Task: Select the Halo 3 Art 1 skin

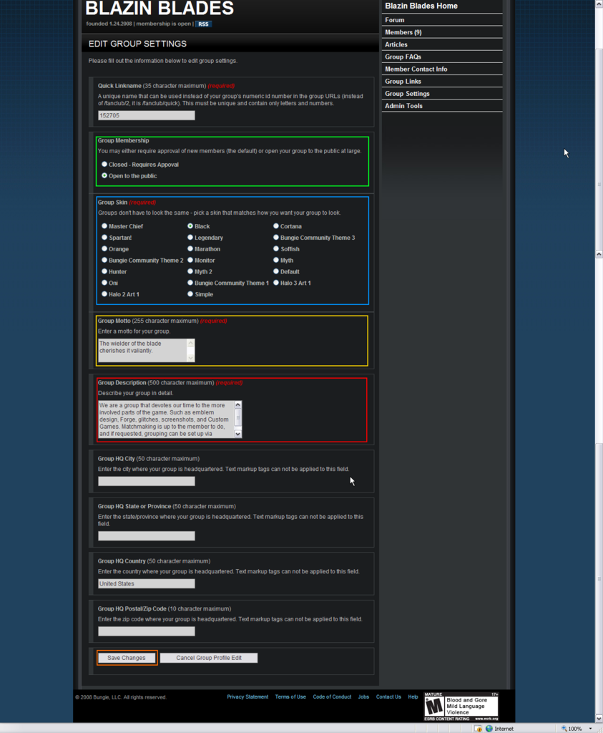Action: point(276,283)
